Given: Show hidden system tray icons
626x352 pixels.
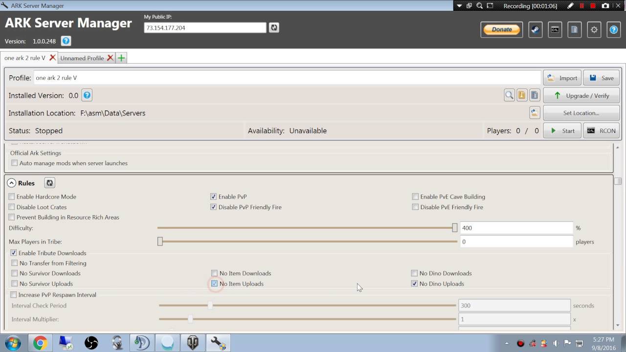Looking at the screenshot, I should (x=507, y=343).
